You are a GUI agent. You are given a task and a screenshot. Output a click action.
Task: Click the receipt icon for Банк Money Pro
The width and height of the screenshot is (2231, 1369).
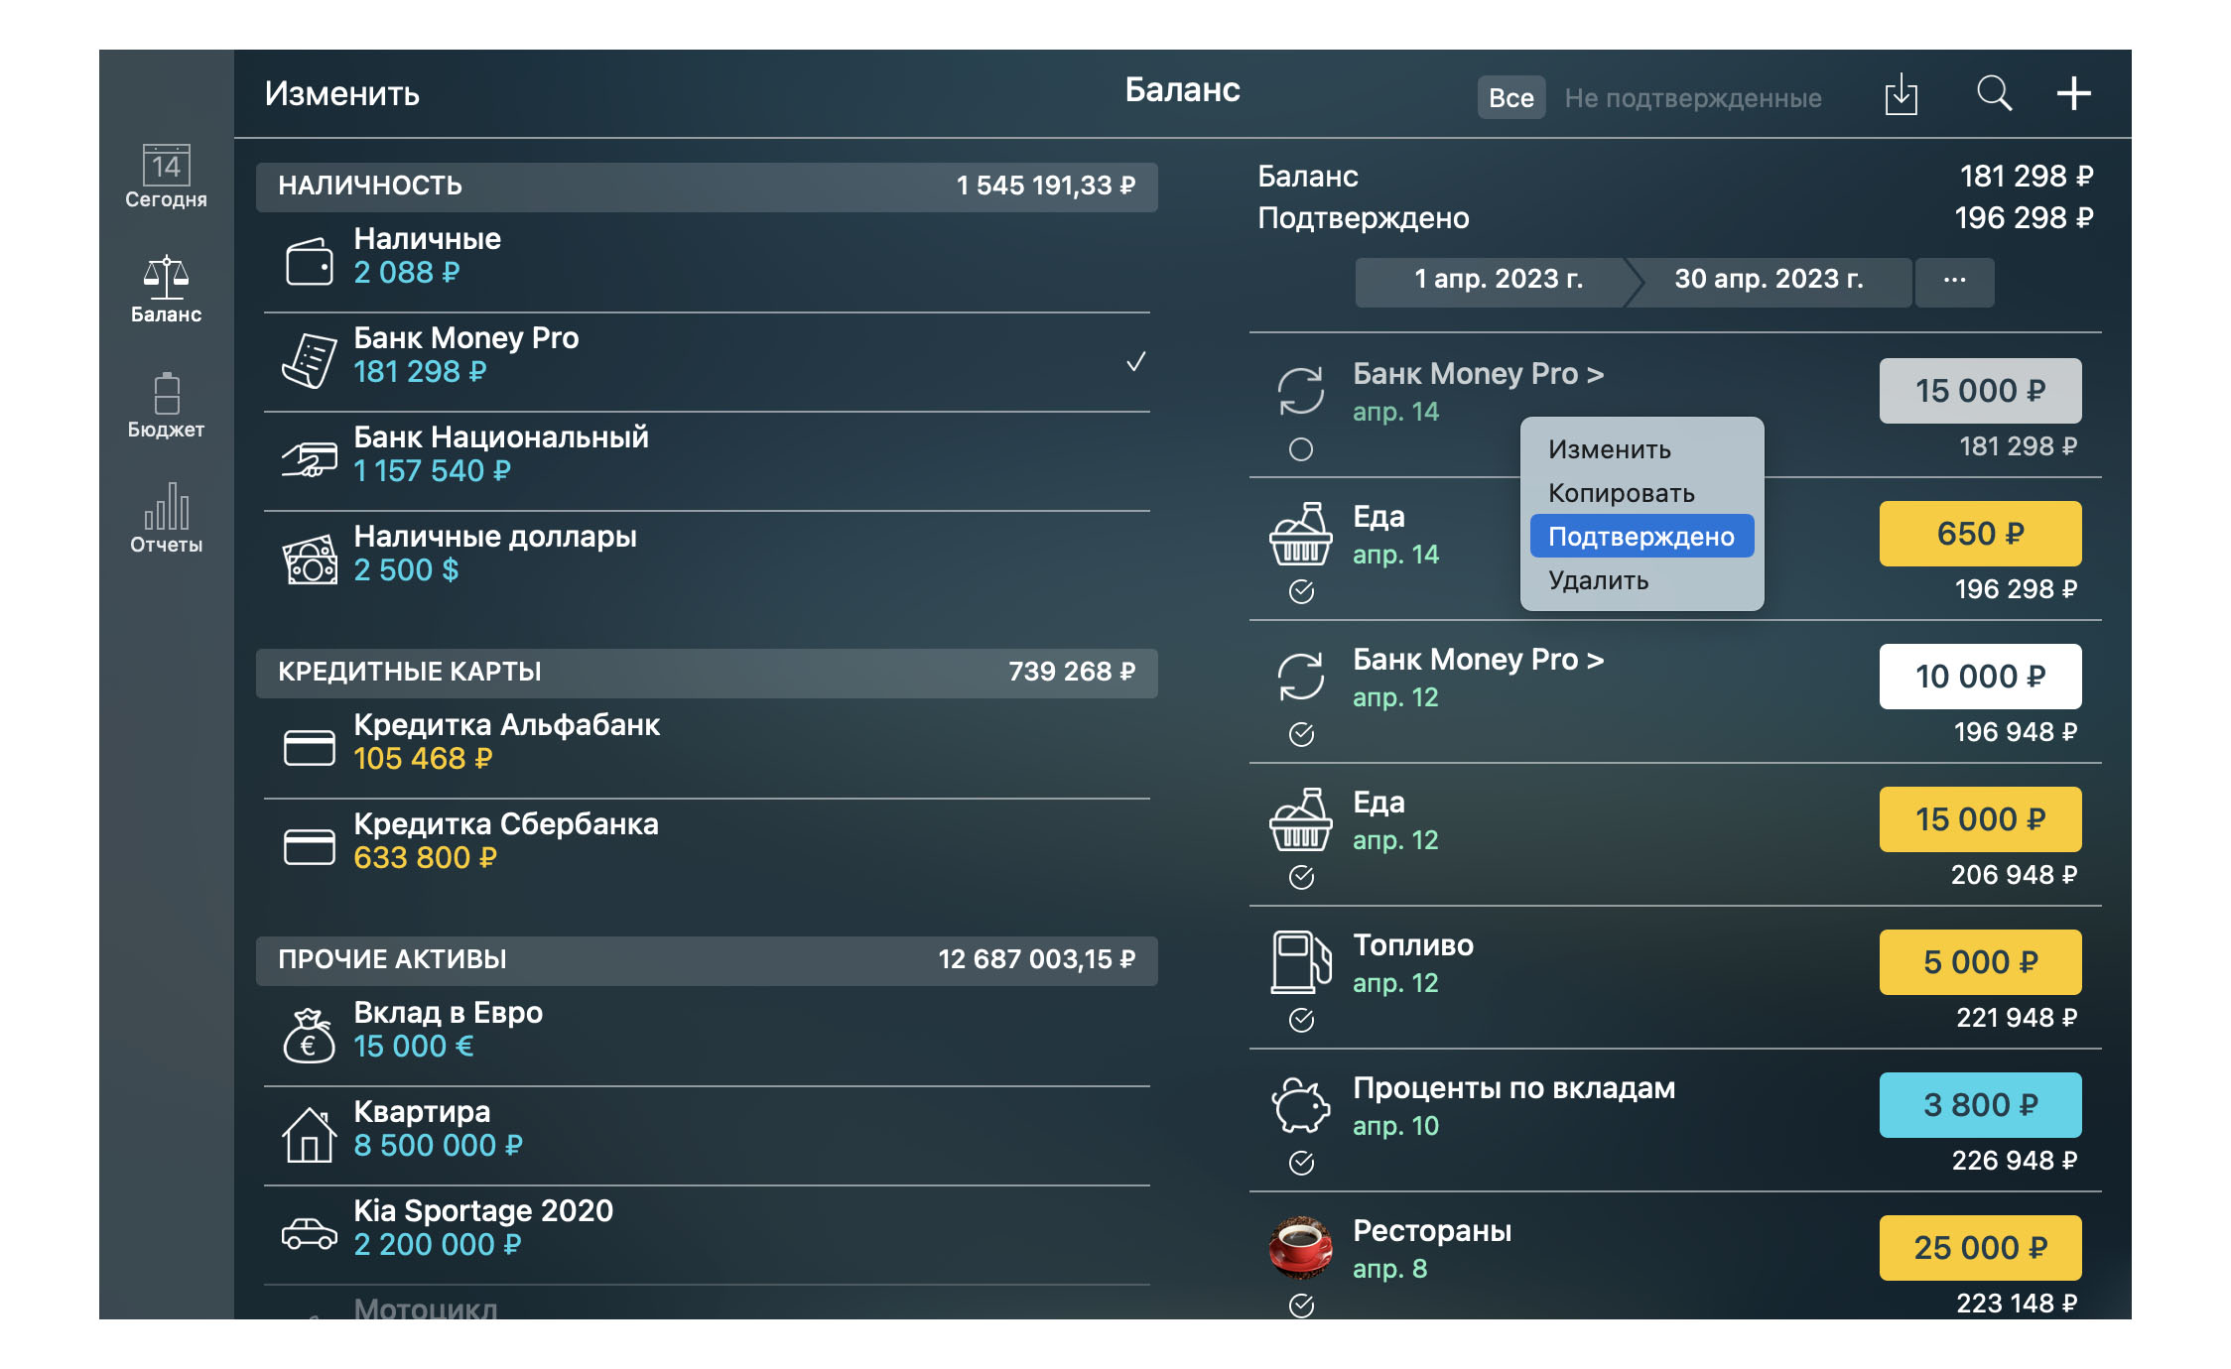click(x=310, y=360)
